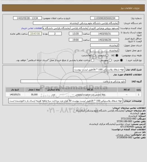147x162 pixels.
Task: Toggle the اسناد خزانه اسلامی payment checkbox
Action: tap(93, 60)
